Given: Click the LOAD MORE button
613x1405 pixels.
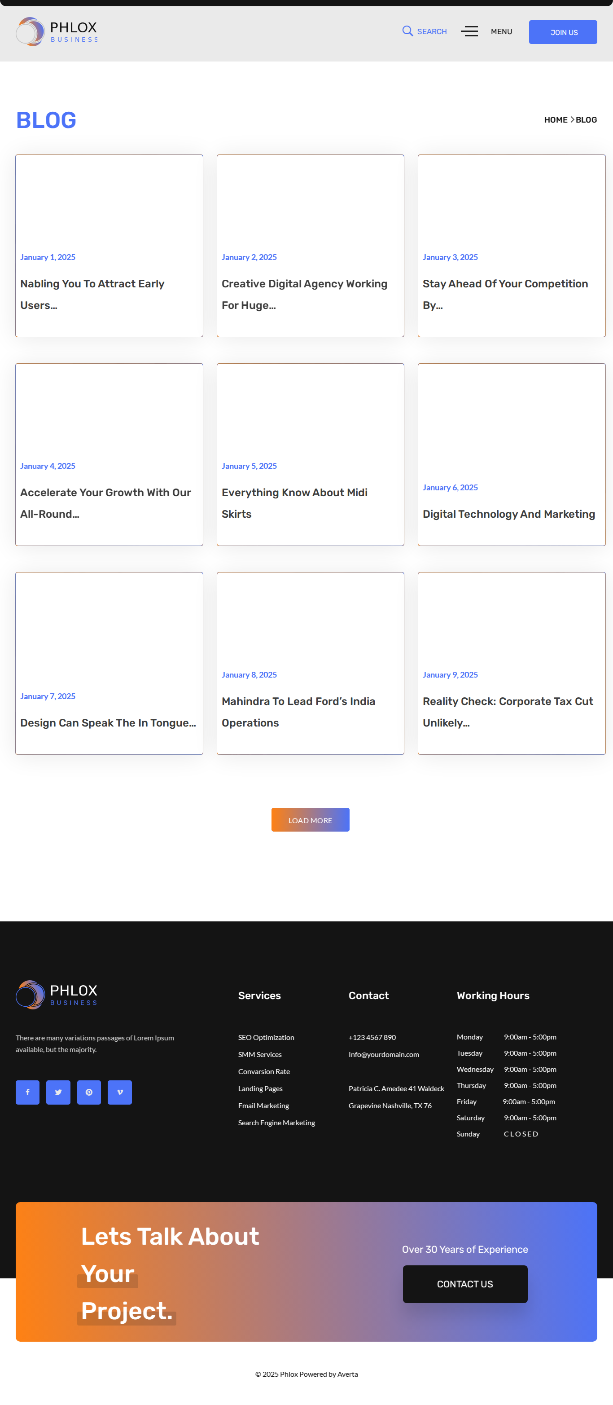Looking at the screenshot, I should point(310,820).
